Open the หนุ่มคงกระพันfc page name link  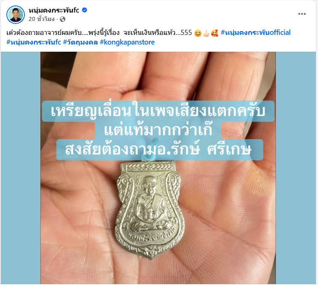click(54, 10)
